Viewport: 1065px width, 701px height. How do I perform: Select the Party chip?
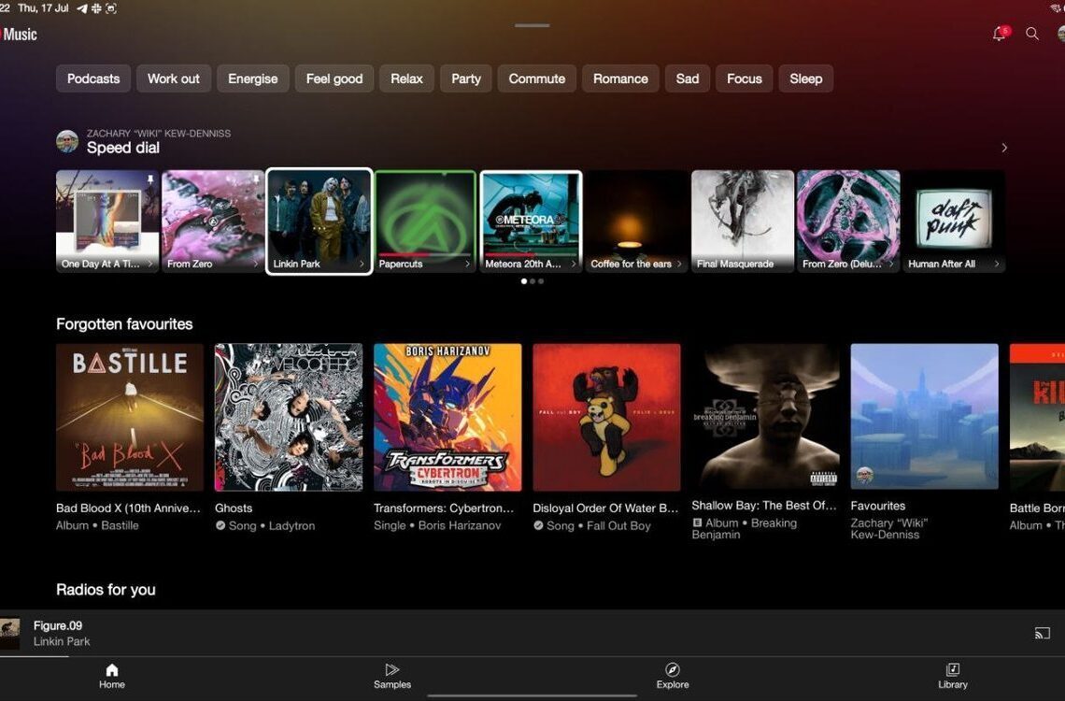(x=466, y=79)
